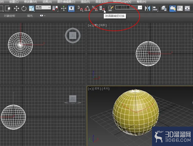The image size is (193, 146).
Task: Open the 视图 reference coordinate dropdown
Action: click(43, 8)
